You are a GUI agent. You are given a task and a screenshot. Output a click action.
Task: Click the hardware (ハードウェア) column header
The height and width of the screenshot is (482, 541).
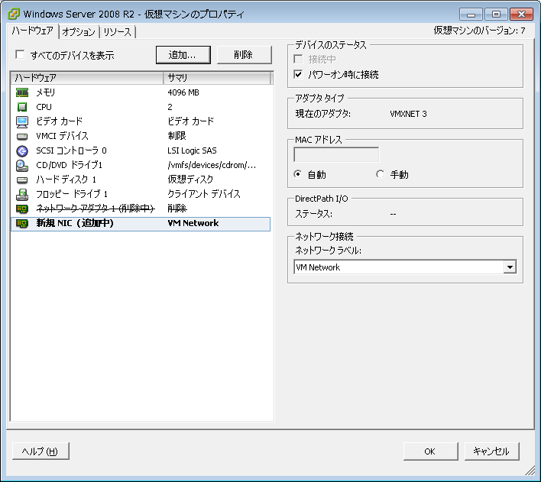pyautogui.click(x=87, y=78)
